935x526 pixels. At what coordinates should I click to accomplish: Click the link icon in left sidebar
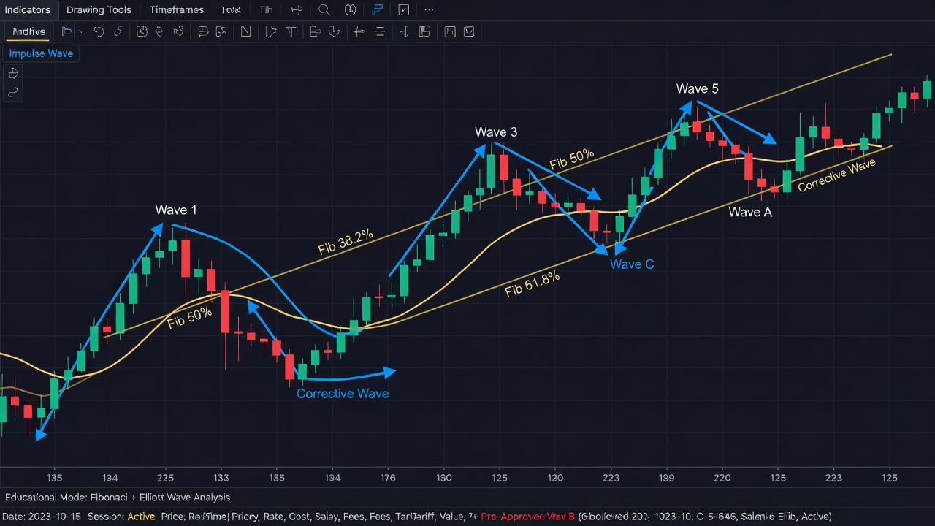13,92
